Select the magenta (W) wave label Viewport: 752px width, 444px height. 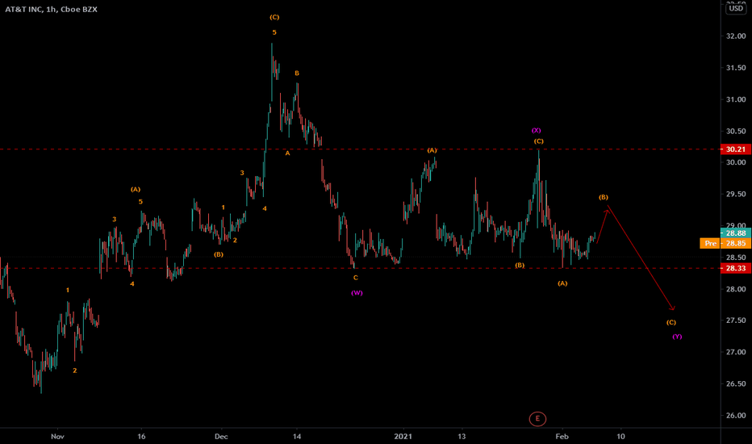[x=357, y=293]
